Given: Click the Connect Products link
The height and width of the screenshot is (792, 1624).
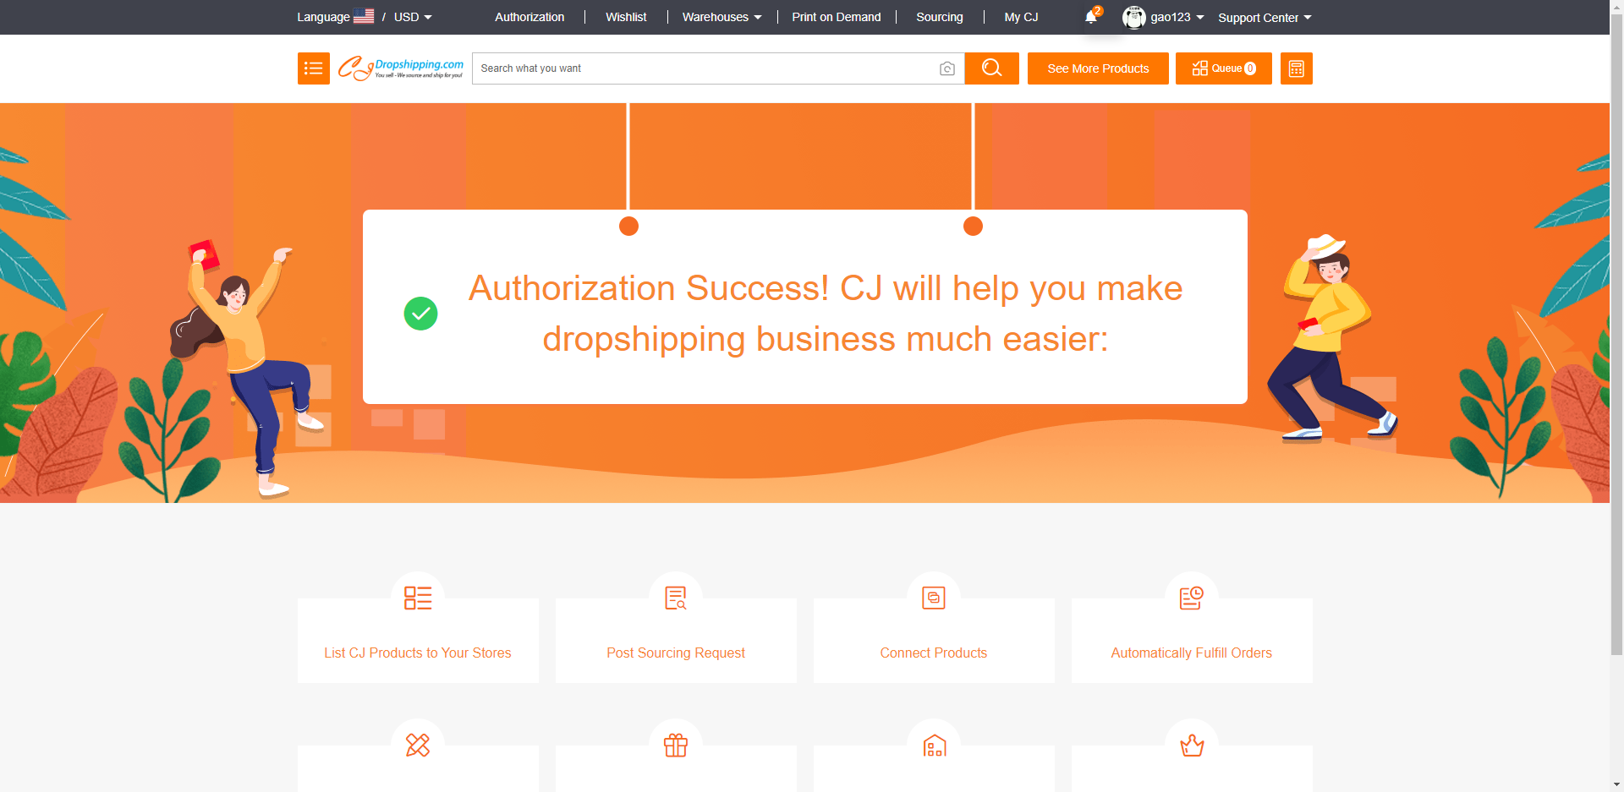Looking at the screenshot, I should tap(933, 653).
